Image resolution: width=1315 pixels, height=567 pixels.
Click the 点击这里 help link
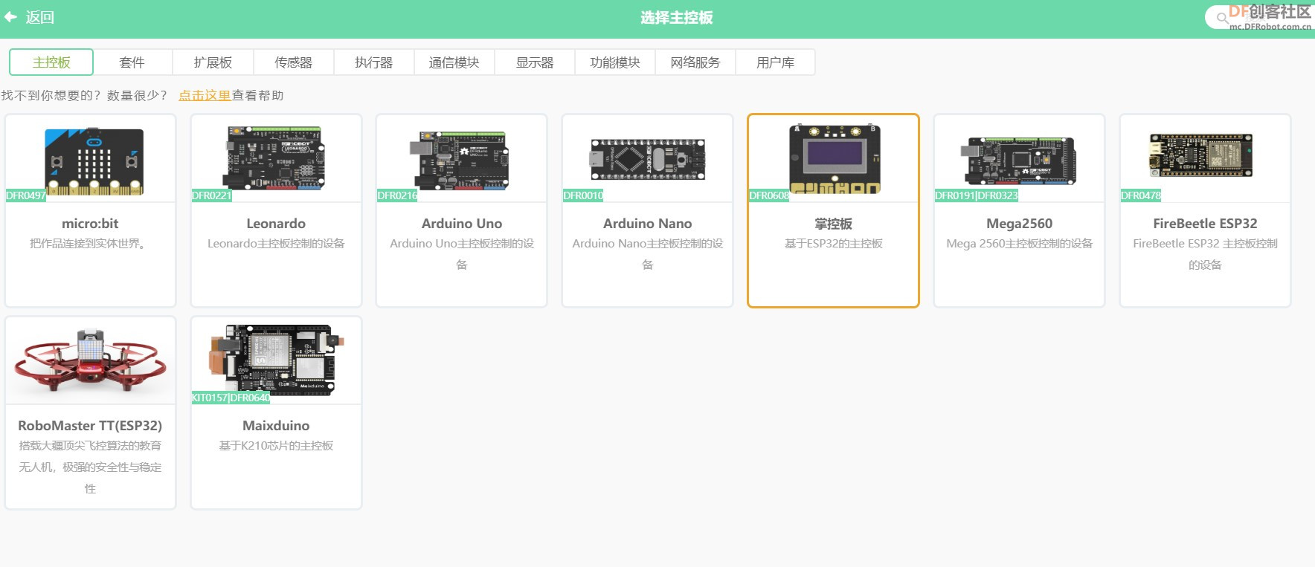pyautogui.click(x=205, y=95)
